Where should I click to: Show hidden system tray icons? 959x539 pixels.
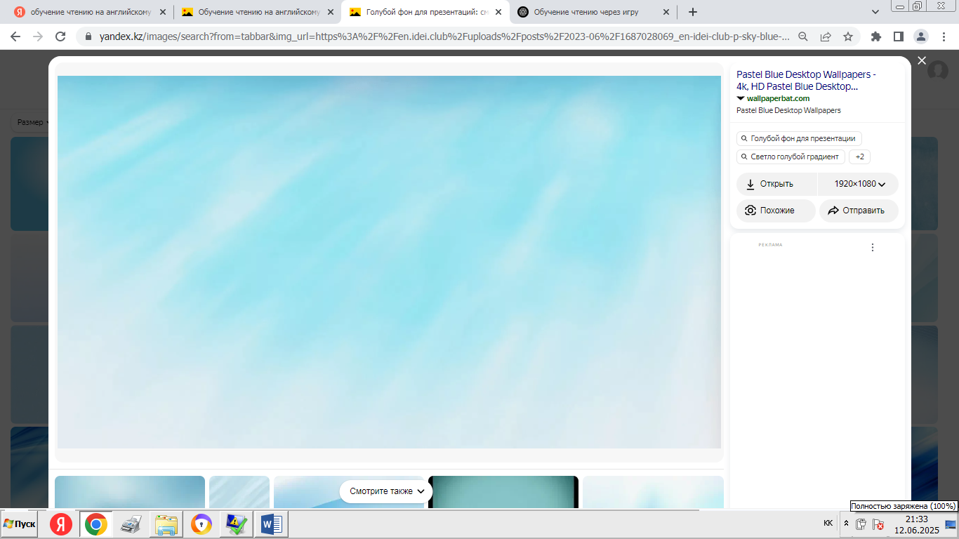pyautogui.click(x=846, y=524)
